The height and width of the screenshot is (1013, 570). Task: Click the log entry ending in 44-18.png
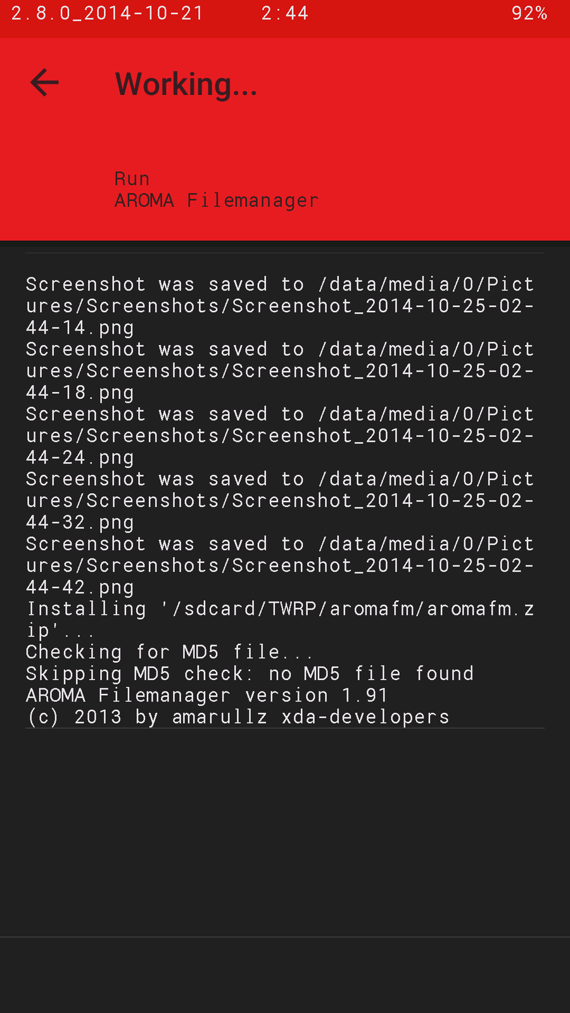279,371
